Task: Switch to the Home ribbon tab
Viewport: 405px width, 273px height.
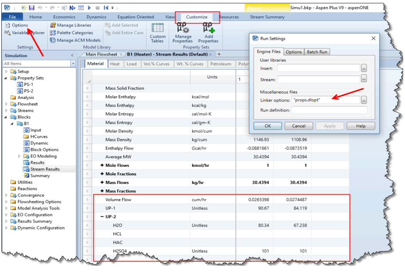Action: (x=35, y=17)
